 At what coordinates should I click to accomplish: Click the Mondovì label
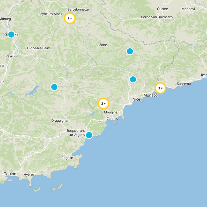click(188, 9)
